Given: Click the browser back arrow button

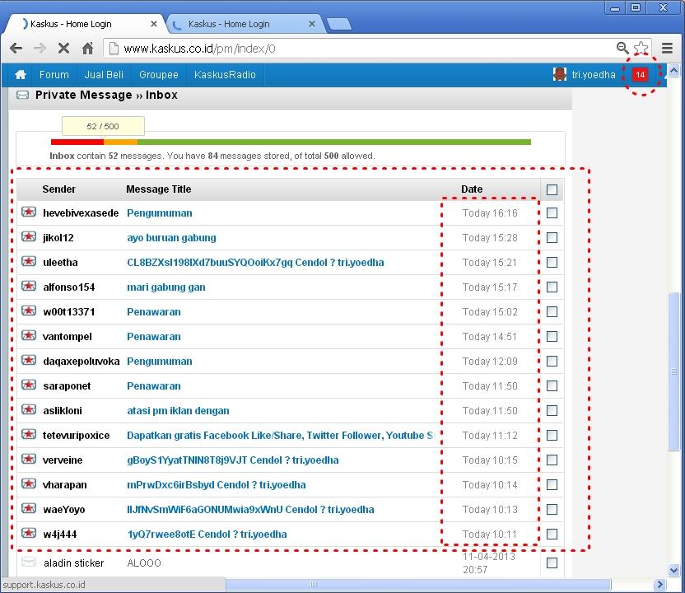Looking at the screenshot, I should (x=16, y=48).
